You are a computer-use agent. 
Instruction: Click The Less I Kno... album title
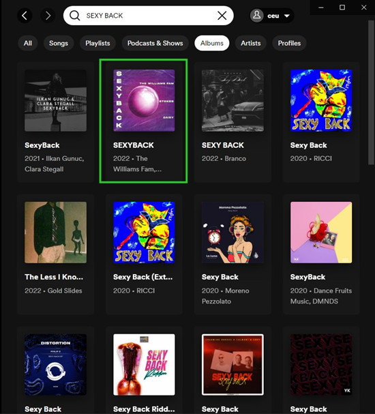pyautogui.click(x=54, y=277)
